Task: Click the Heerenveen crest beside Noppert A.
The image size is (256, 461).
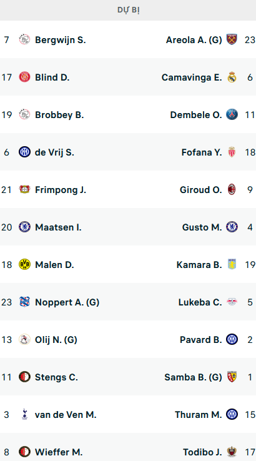Action: (25, 302)
